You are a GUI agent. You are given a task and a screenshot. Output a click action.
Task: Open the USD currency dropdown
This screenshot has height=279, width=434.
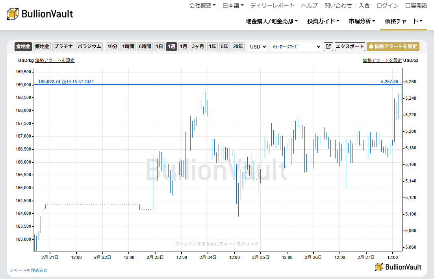pyautogui.click(x=257, y=46)
